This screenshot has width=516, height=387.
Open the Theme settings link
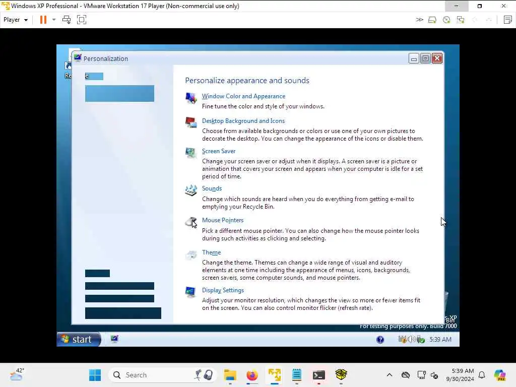(x=211, y=252)
